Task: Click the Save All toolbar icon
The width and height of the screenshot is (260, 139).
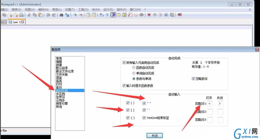Action: (4, 15)
